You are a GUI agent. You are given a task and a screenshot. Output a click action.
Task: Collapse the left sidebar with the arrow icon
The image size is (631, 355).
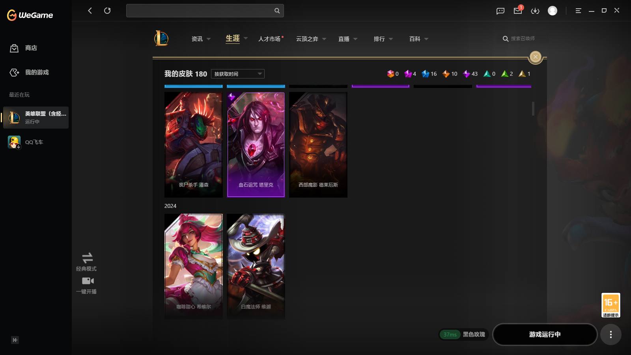(x=15, y=340)
